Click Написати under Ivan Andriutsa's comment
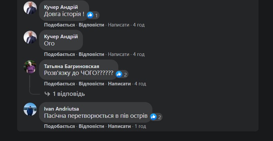The height and width of the screenshot is (141, 273). (x=119, y=126)
